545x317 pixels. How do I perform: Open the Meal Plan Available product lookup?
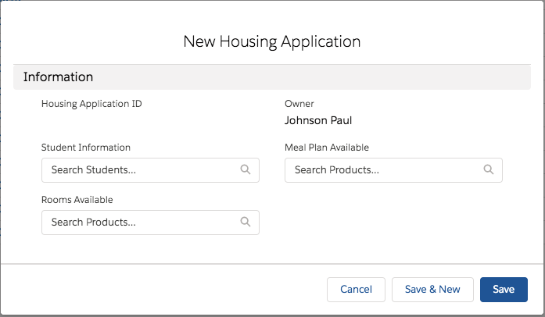(x=385, y=169)
